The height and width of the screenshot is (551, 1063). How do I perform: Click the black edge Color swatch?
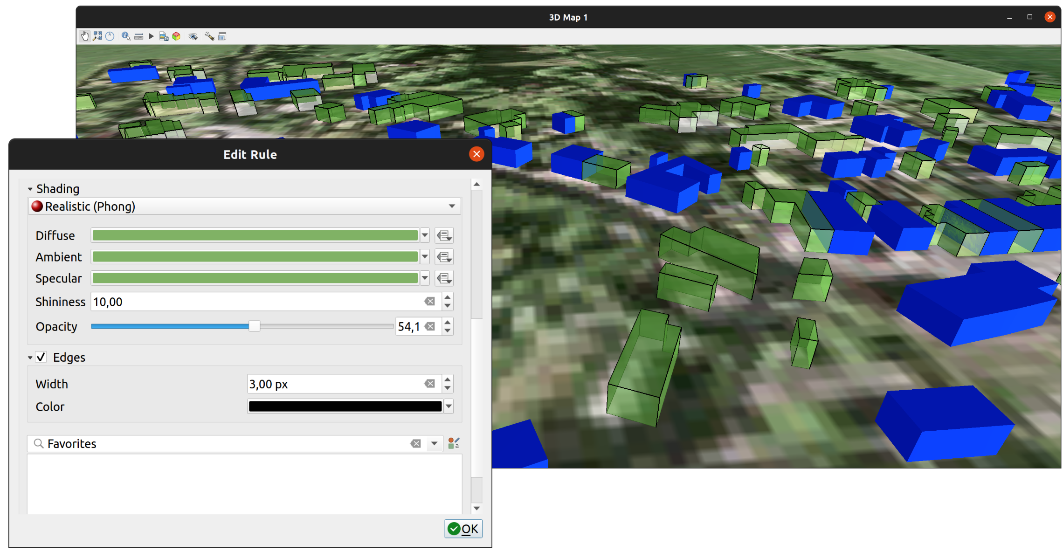point(345,406)
